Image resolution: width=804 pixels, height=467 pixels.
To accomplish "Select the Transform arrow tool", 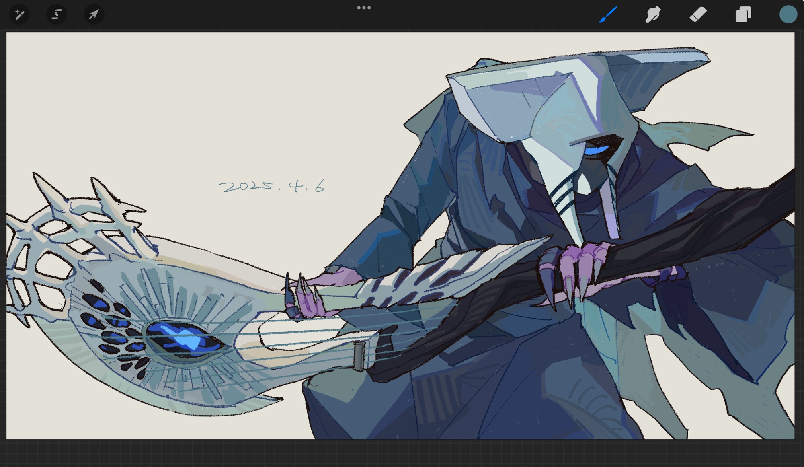I will [x=94, y=14].
